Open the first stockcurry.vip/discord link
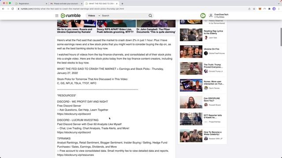Image resolution: width=282 pixels, height=158 pixels. coord(74,114)
